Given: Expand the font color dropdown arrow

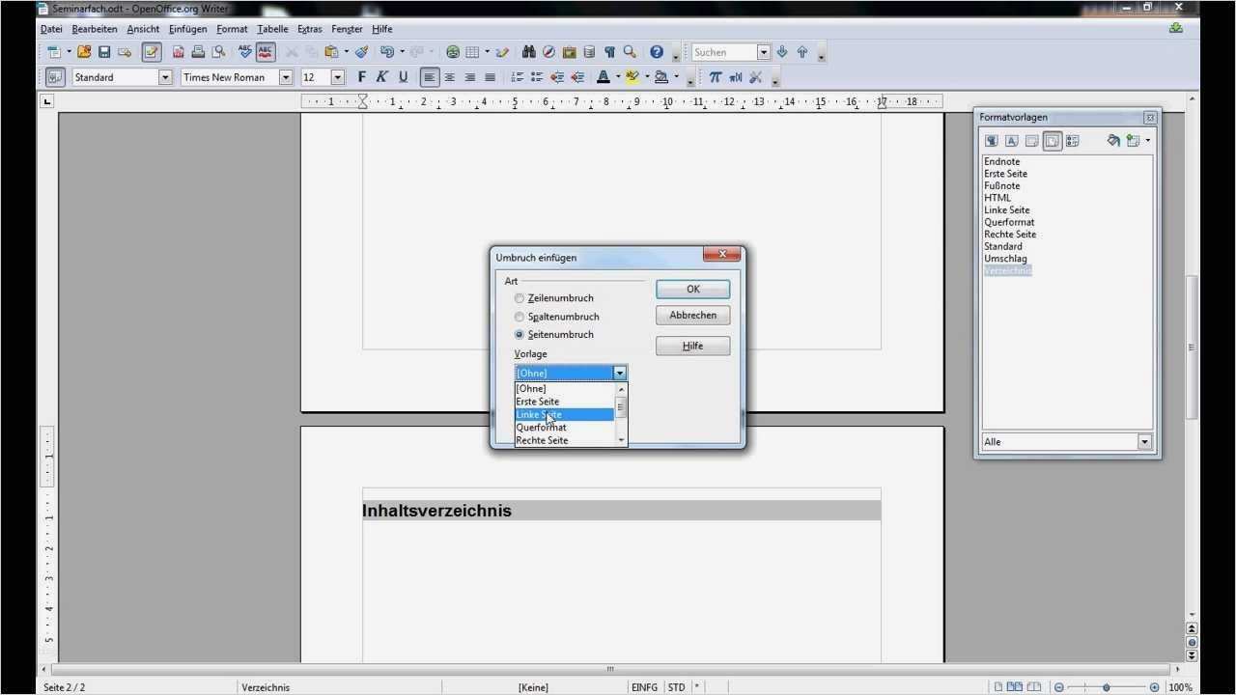Looking at the screenshot, I should (x=618, y=77).
